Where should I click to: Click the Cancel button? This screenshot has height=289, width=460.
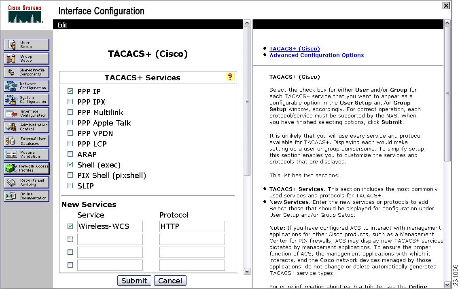click(170, 281)
